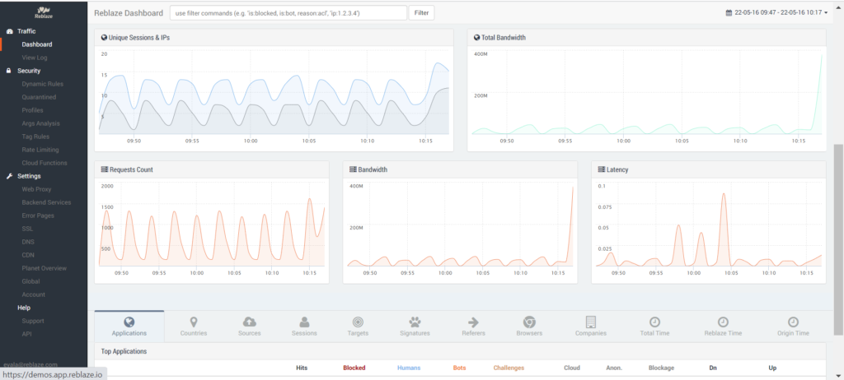Viewport: 844px width, 380px height.
Task: Sort table by Dn column
Action: (x=713, y=368)
